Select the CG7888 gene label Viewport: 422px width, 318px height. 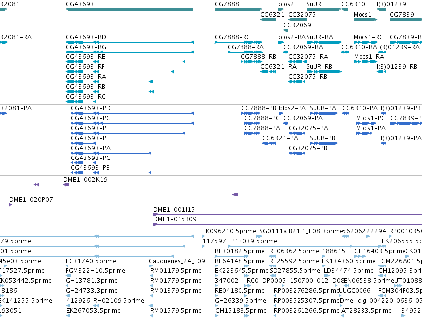point(227,4)
